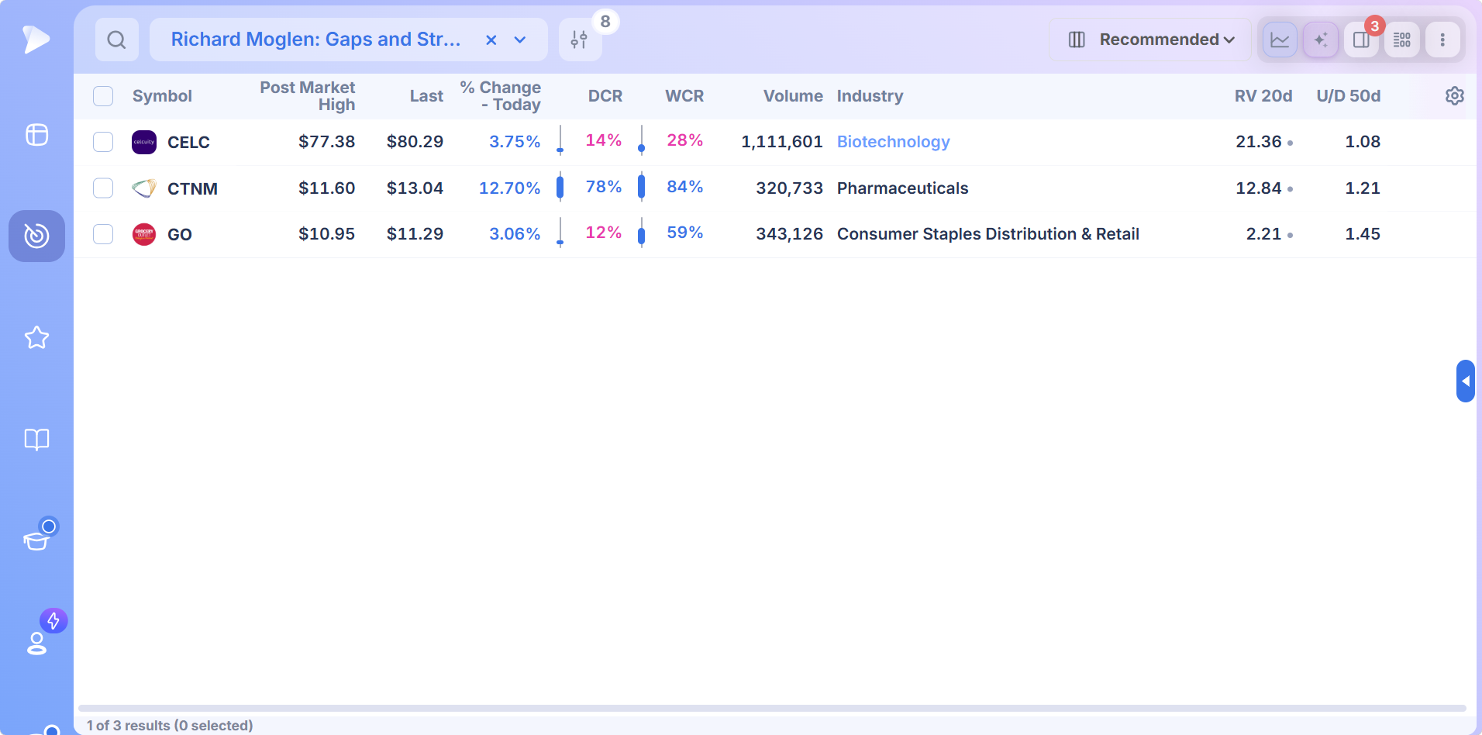
Task: Open the user profile icon in the sidebar
Action: tap(36, 644)
